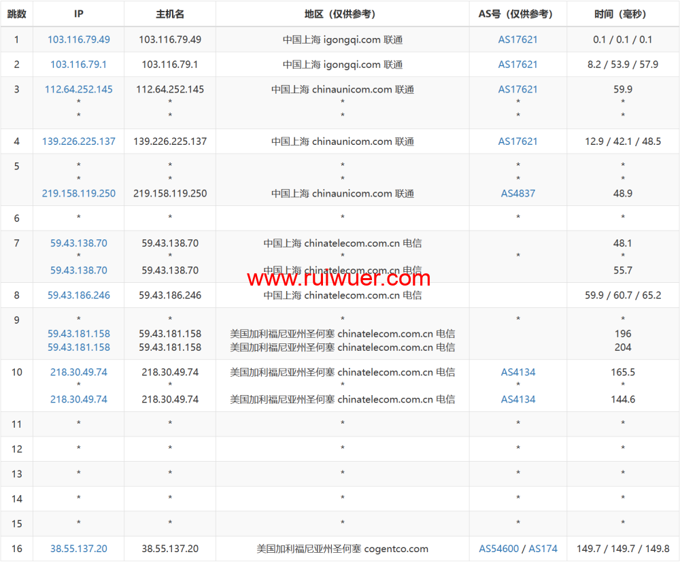680x563 pixels.
Task: Open the 112.64.252.145 IP link
Action: pyautogui.click(x=78, y=89)
